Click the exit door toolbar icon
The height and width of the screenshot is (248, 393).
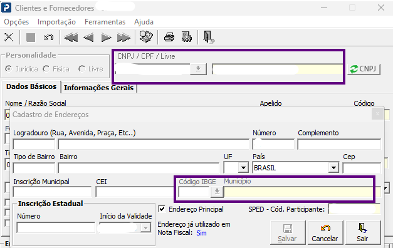point(209,37)
